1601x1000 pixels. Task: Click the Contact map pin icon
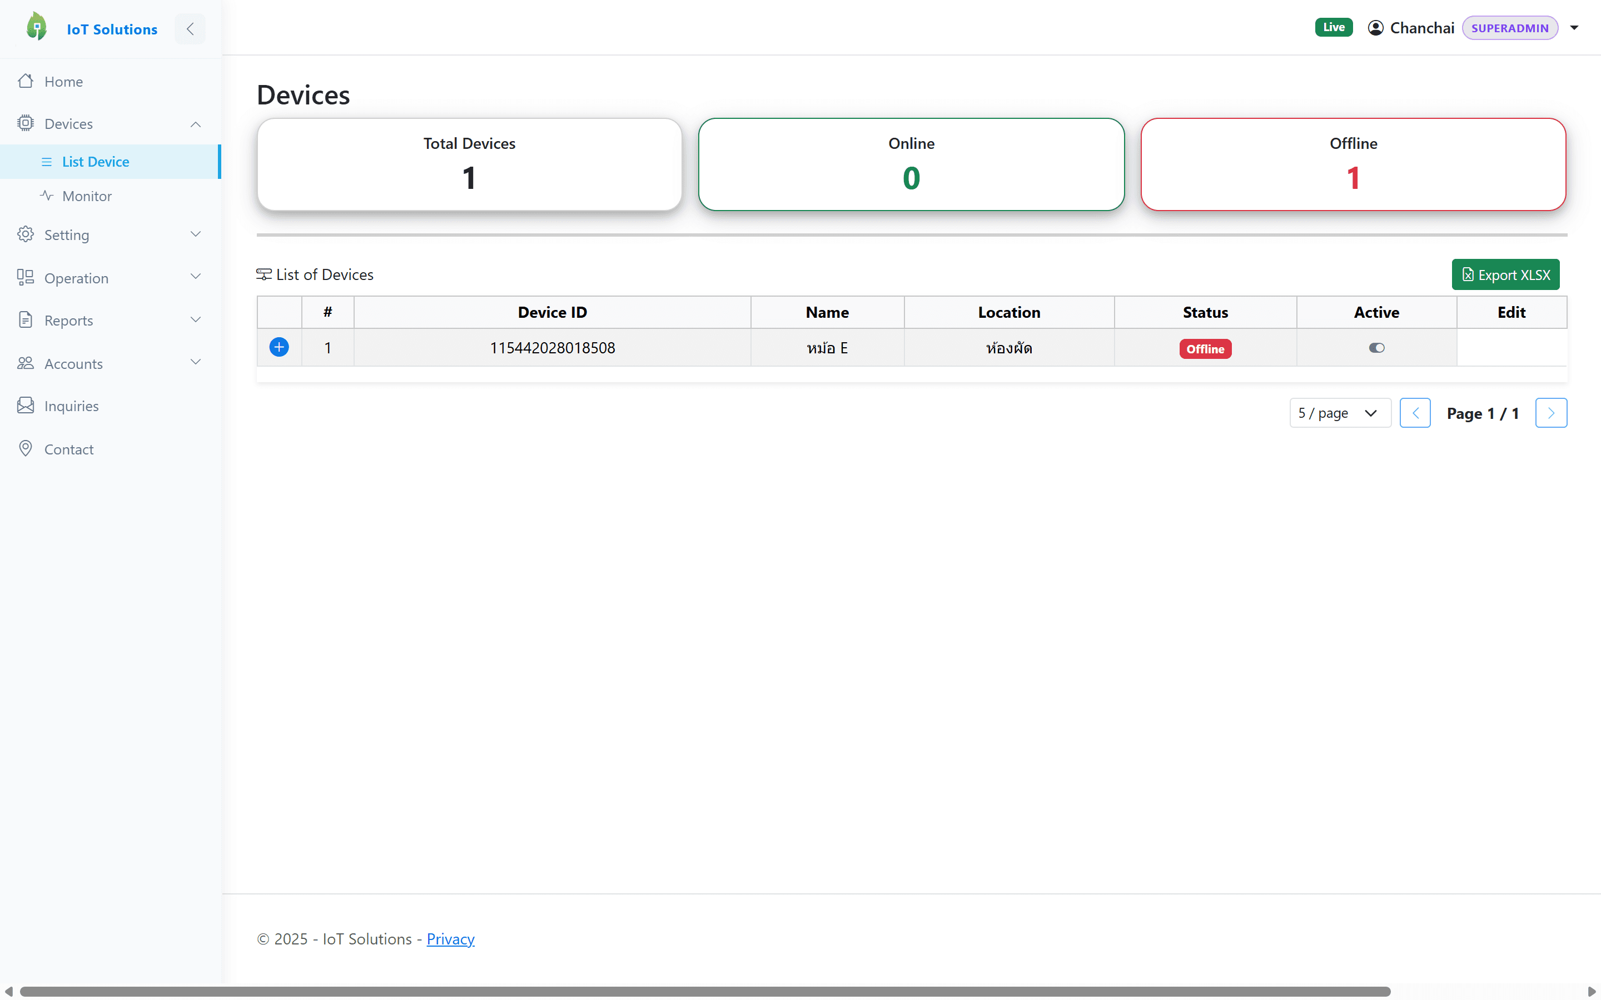[26, 448]
